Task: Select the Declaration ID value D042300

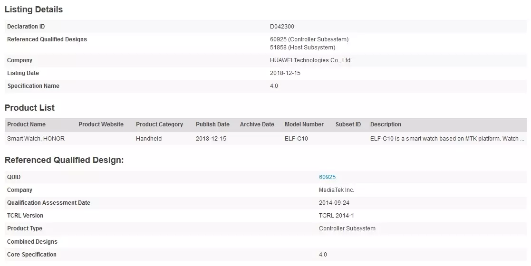Action: coord(282,27)
